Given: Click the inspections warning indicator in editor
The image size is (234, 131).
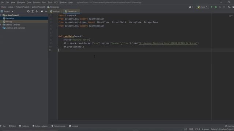Looking at the screenshot, I should pos(231,16).
